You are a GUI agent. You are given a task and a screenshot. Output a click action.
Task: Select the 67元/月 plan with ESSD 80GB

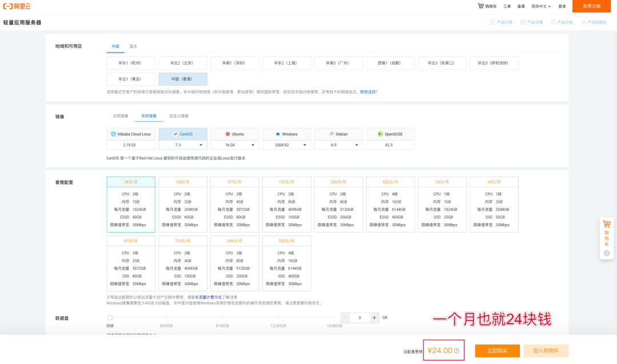point(235,204)
